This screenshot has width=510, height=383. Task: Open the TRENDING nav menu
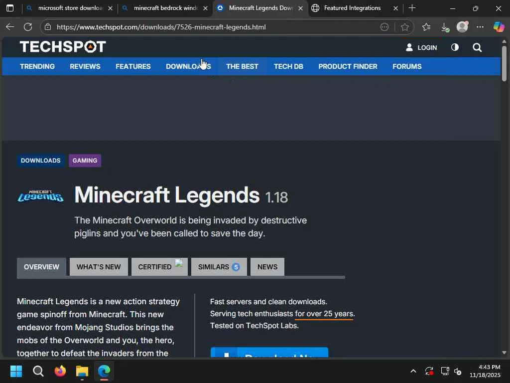click(37, 66)
